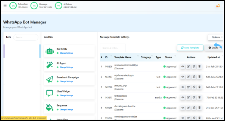Expand the Create dropdown button

(x=214, y=48)
